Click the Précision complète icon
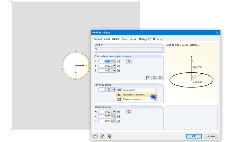Image resolution: width=234 pixels, height=142 pixels. (119, 99)
